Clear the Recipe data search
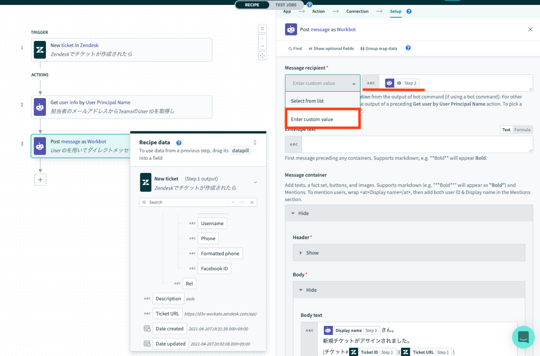 point(252,202)
